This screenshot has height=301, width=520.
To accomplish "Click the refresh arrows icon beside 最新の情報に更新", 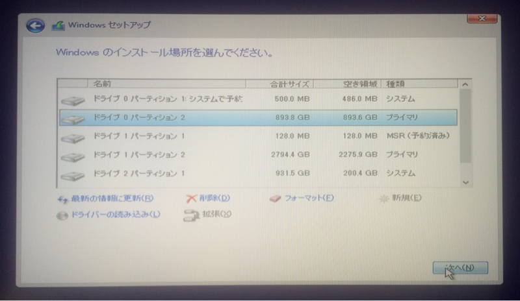I will click(62, 199).
